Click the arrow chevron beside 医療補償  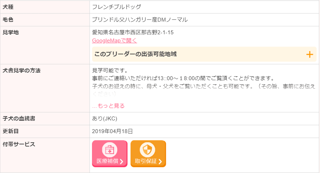[x=122, y=162]
